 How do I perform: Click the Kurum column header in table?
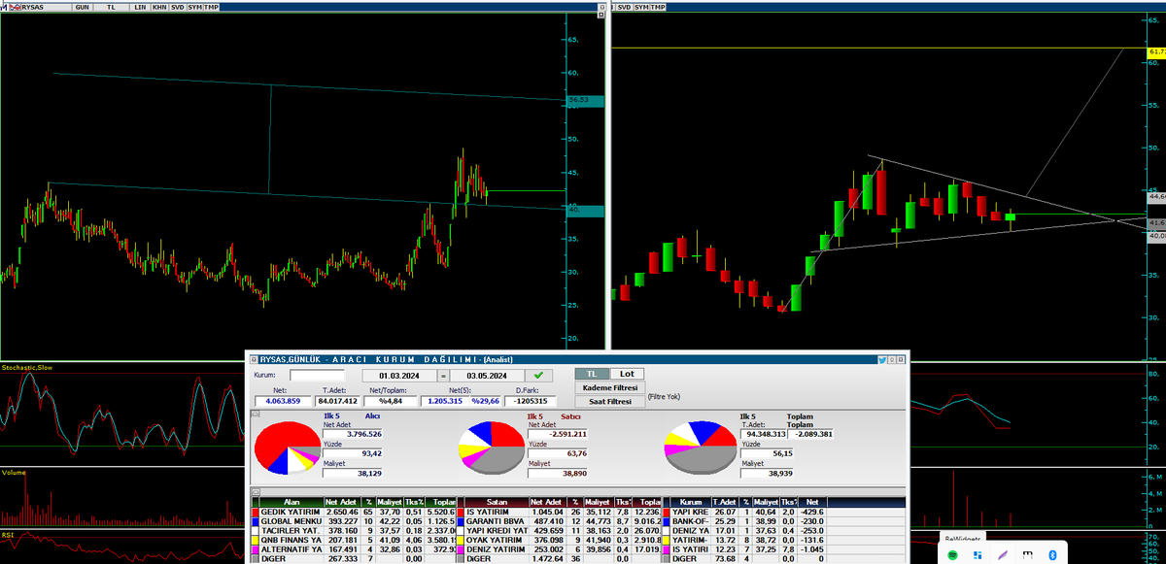(x=691, y=503)
